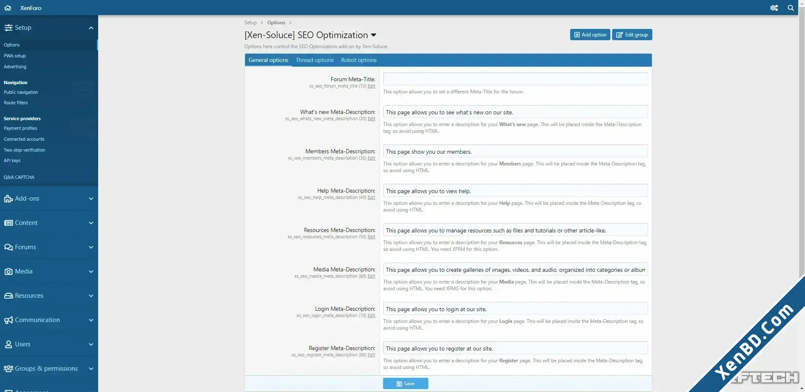This screenshot has height=392, width=805.
Task: Open the admin search magnifier icon
Action: [791, 8]
